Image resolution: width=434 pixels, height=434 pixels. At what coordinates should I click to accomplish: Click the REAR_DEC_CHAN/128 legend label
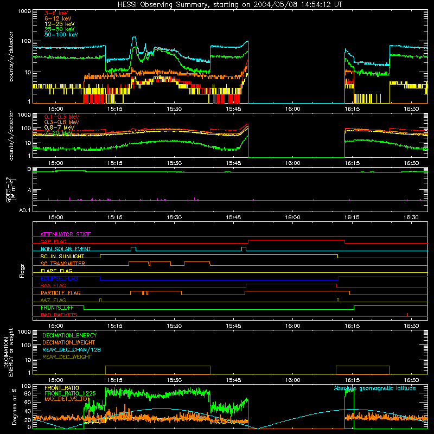point(72,349)
